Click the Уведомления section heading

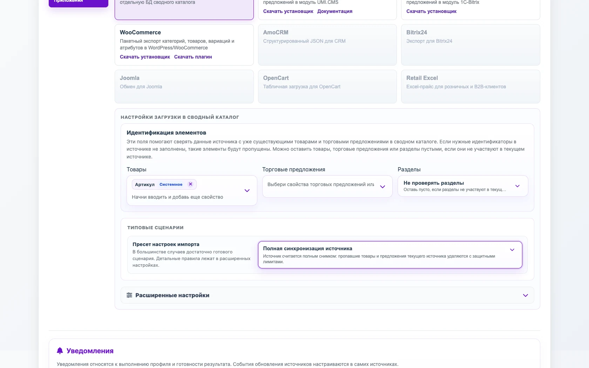click(90, 351)
